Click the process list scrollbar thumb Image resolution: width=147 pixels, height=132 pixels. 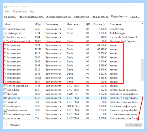click(142, 70)
